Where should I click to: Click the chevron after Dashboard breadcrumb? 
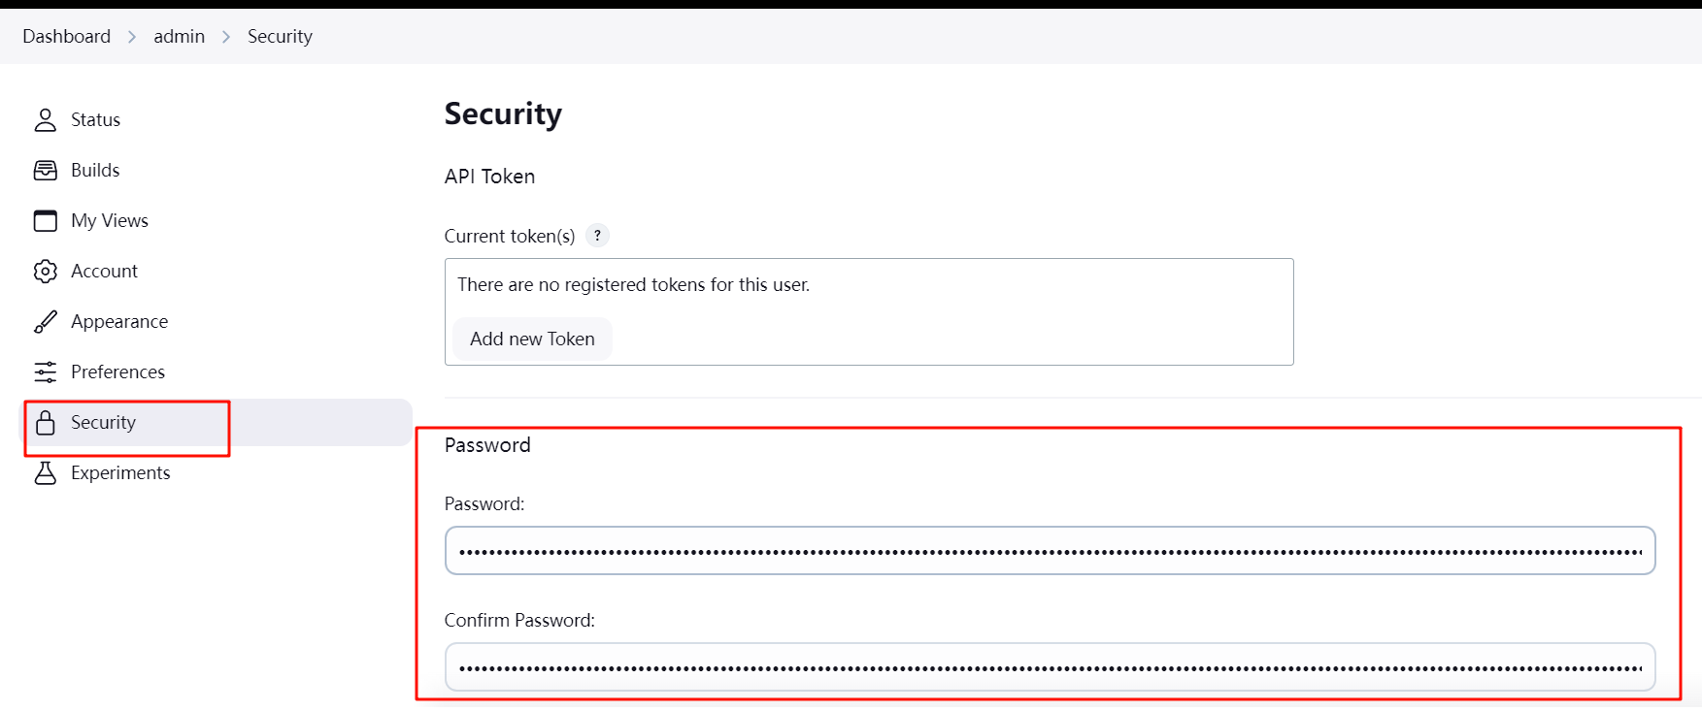(x=132, y=37)
